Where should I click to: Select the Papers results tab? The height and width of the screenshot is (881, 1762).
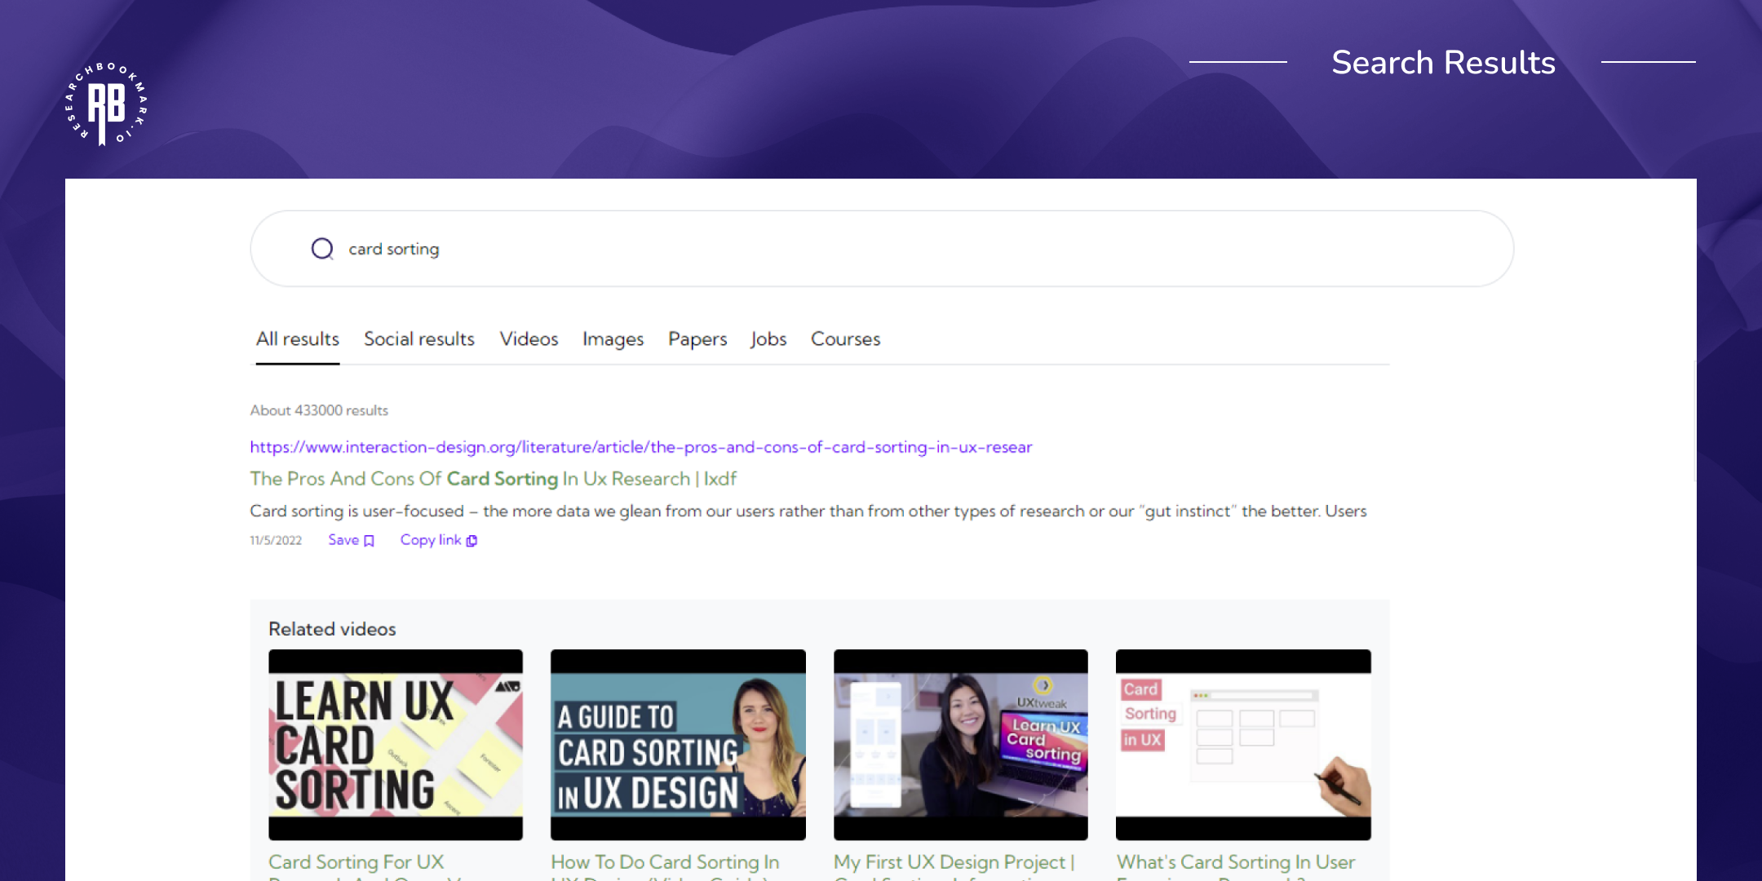697,339
